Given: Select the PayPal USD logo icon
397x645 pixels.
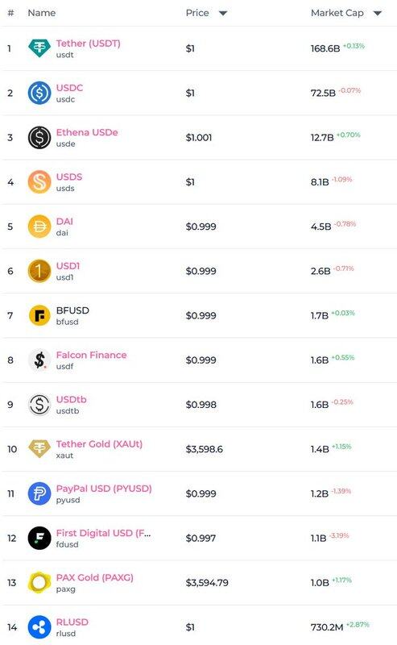Looking at the screenshot, I should [x=39, y=493].
